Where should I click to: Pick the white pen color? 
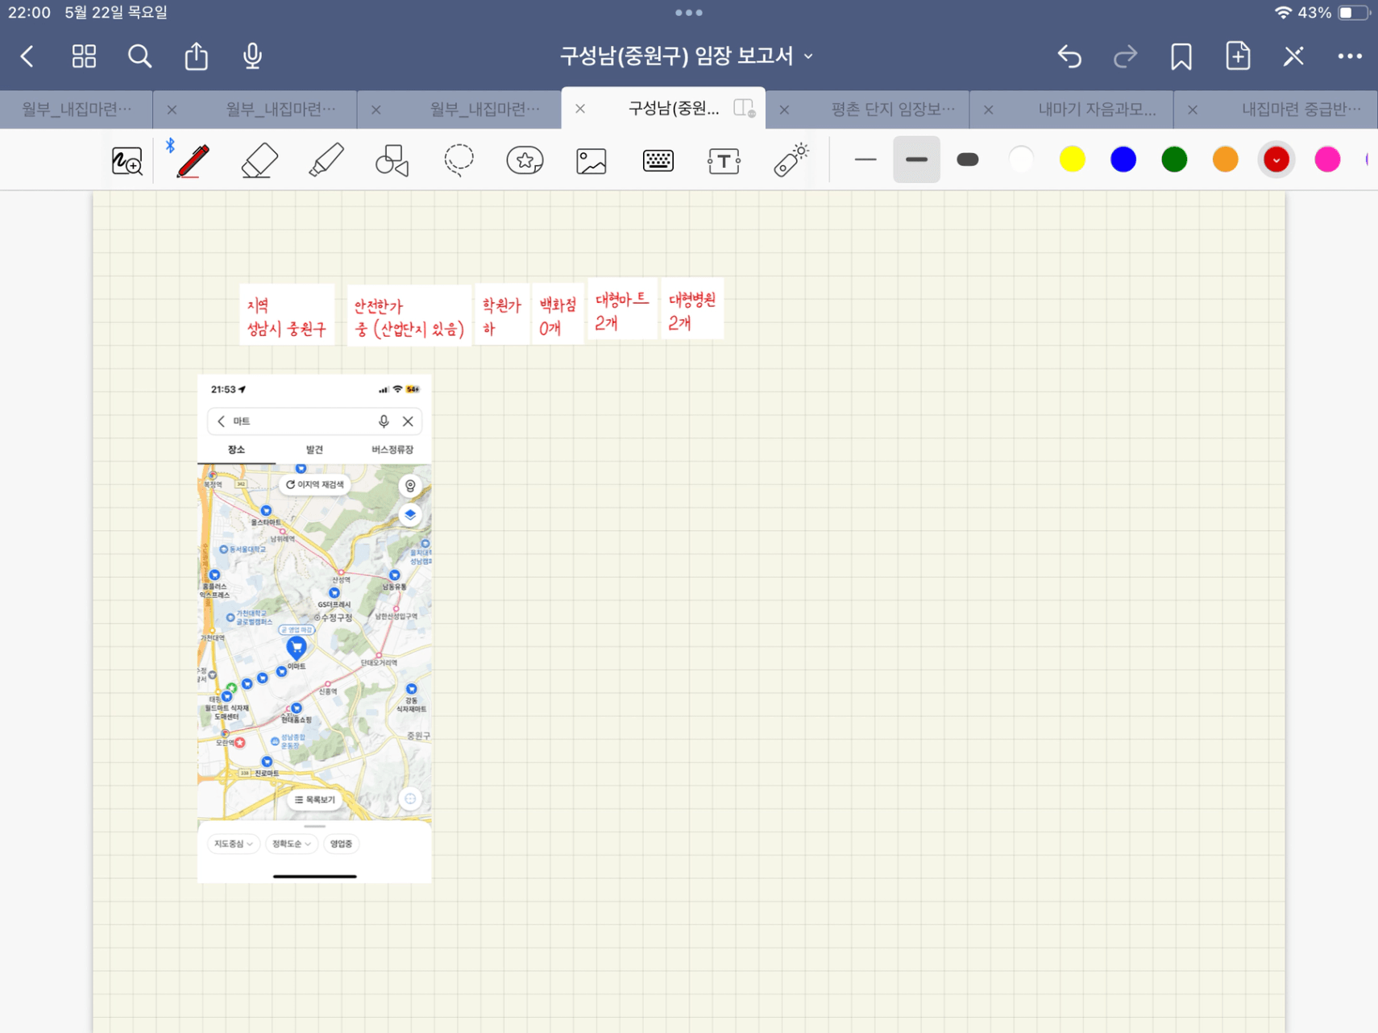click(1021, 160)
